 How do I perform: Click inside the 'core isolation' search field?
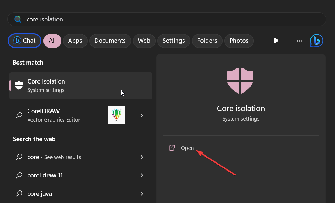167,19
